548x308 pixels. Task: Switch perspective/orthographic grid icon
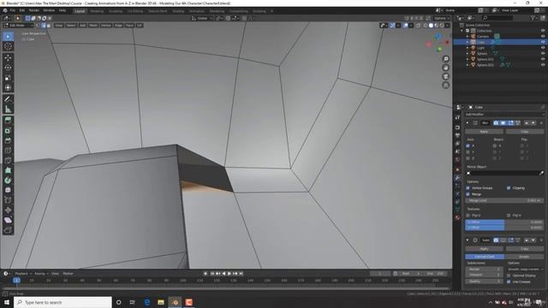(x=445, y=86)
